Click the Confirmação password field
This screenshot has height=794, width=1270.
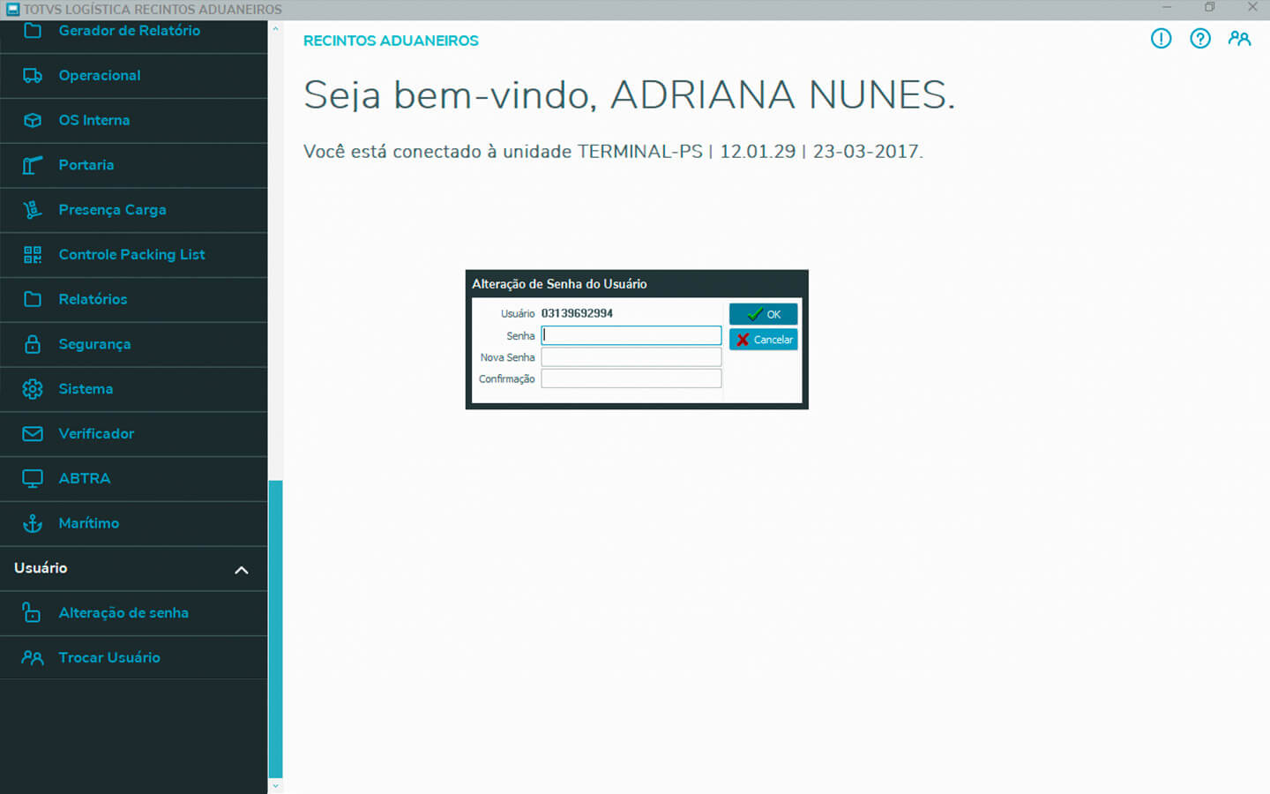click(x=631, y=378)
